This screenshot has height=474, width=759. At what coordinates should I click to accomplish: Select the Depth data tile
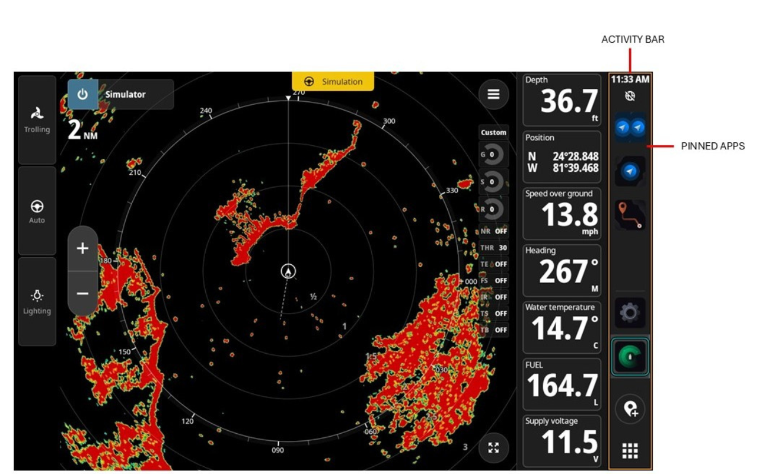pyautogui.click(x=562, y=100)
